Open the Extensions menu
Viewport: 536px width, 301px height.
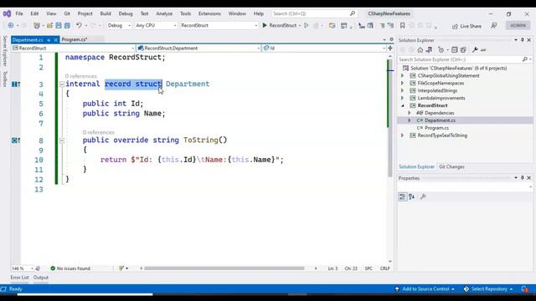(x=209, y=13)
